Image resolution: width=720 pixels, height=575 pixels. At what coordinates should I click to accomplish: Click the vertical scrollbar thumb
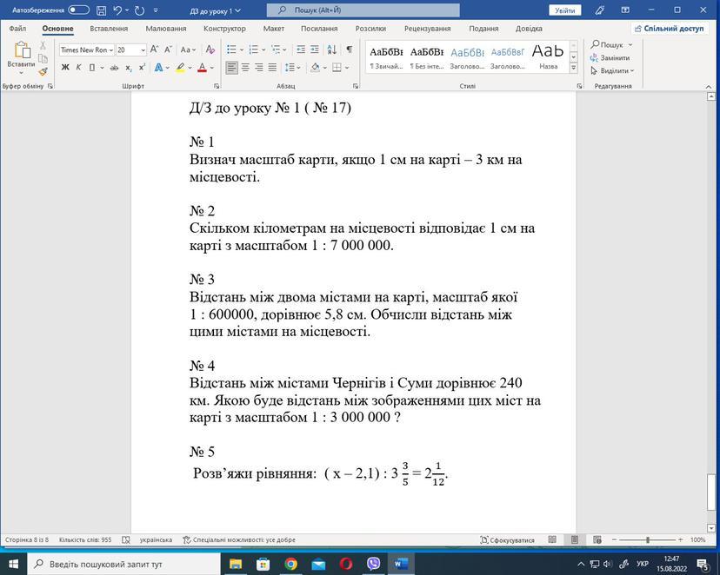710,492
